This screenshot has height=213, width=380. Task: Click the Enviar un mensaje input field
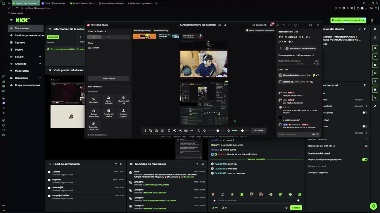coord(257,200)
